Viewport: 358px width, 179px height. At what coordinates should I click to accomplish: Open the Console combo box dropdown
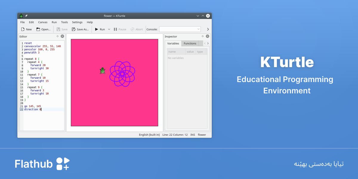(x=180, y=29)
